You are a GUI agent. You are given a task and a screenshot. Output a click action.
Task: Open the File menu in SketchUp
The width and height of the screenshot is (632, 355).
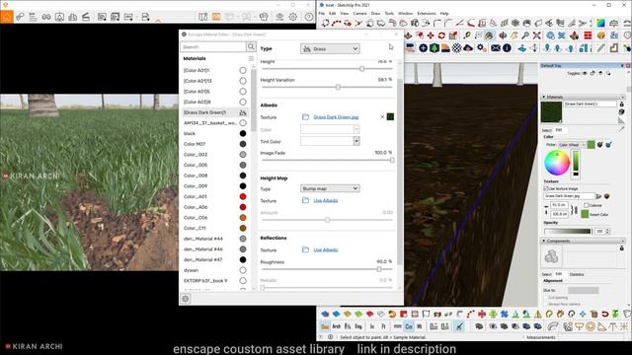click(322, 13)
